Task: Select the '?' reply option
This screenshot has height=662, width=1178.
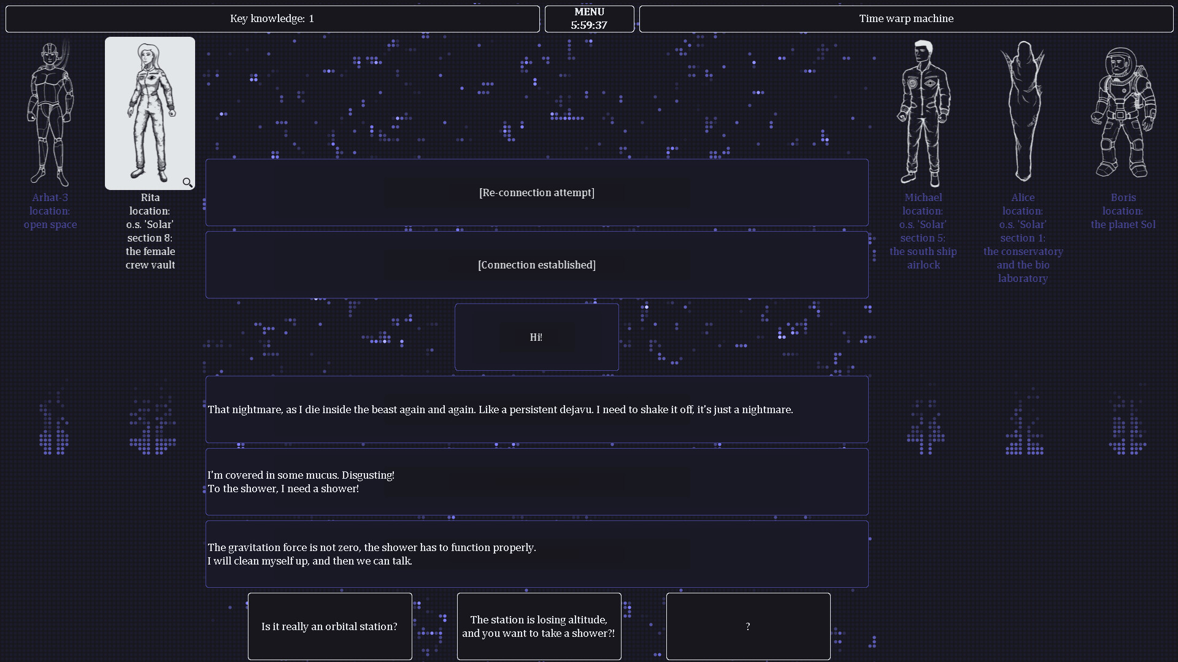Action: click(748, 626)
